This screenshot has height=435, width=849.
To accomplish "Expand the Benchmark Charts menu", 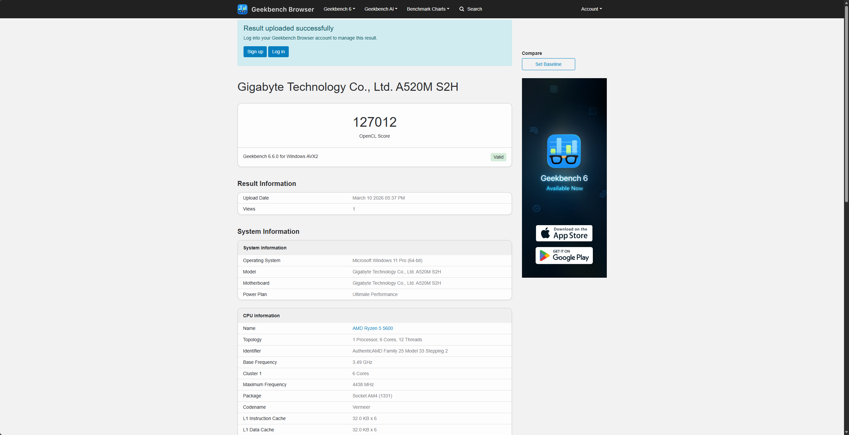I will click(x=427, y=9).
